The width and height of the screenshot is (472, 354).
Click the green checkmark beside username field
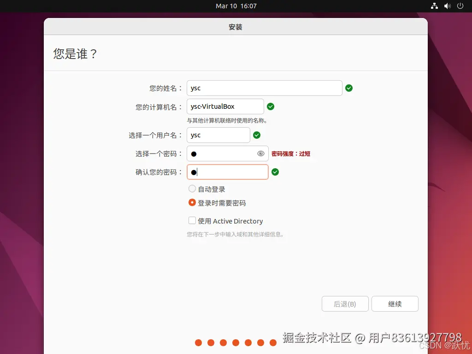(257, 135)
